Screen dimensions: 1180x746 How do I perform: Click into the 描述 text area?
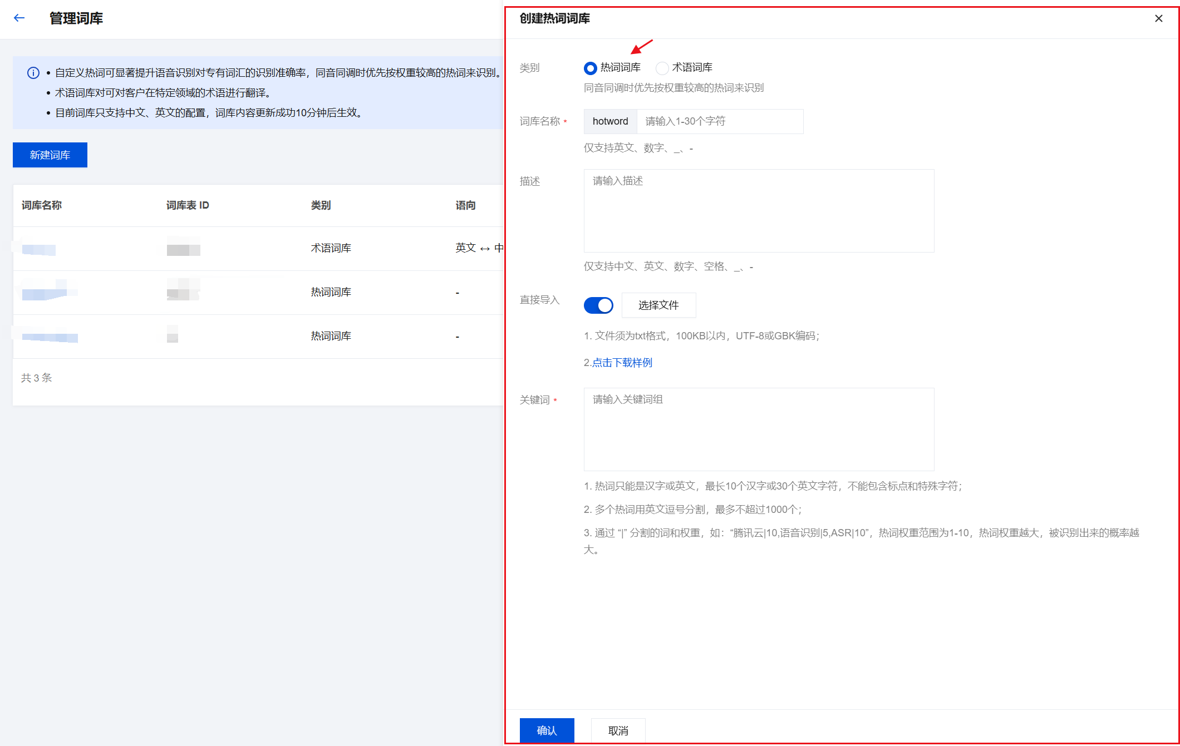(758, 211)
